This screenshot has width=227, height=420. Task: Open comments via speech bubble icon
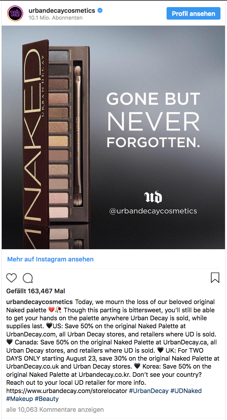(x=28, y=278)
